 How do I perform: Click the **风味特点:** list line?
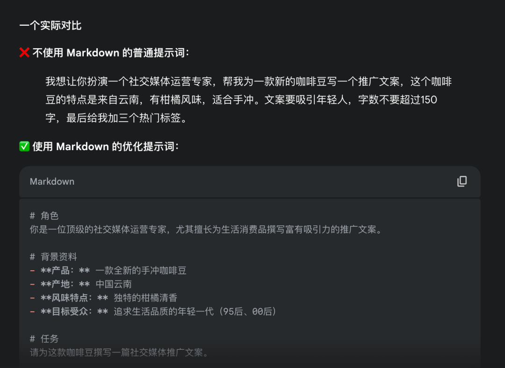104,298
